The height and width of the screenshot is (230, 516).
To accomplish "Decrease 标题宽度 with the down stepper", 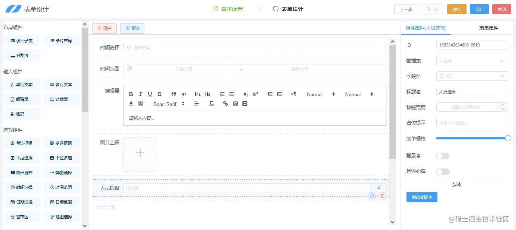I will point(503,110).
